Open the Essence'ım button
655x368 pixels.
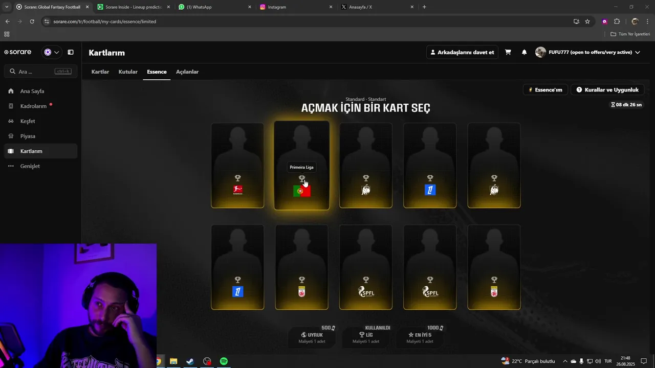545,90
